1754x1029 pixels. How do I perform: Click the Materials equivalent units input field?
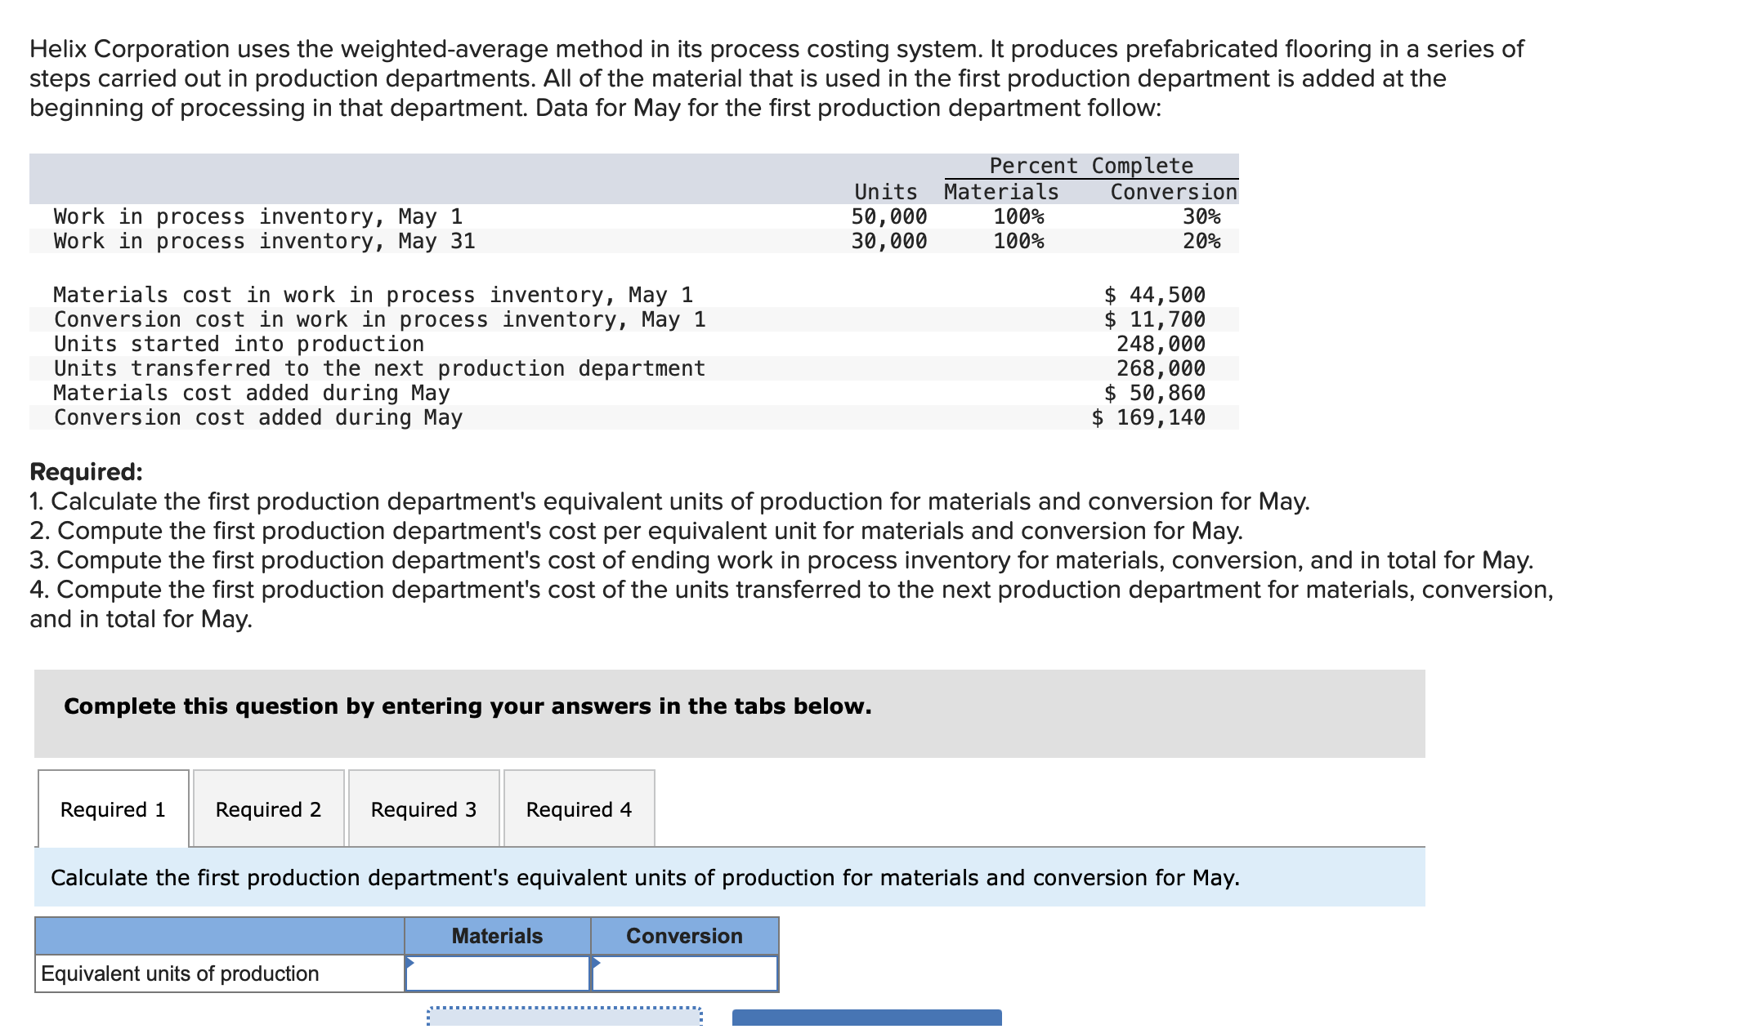pos(497,973)
